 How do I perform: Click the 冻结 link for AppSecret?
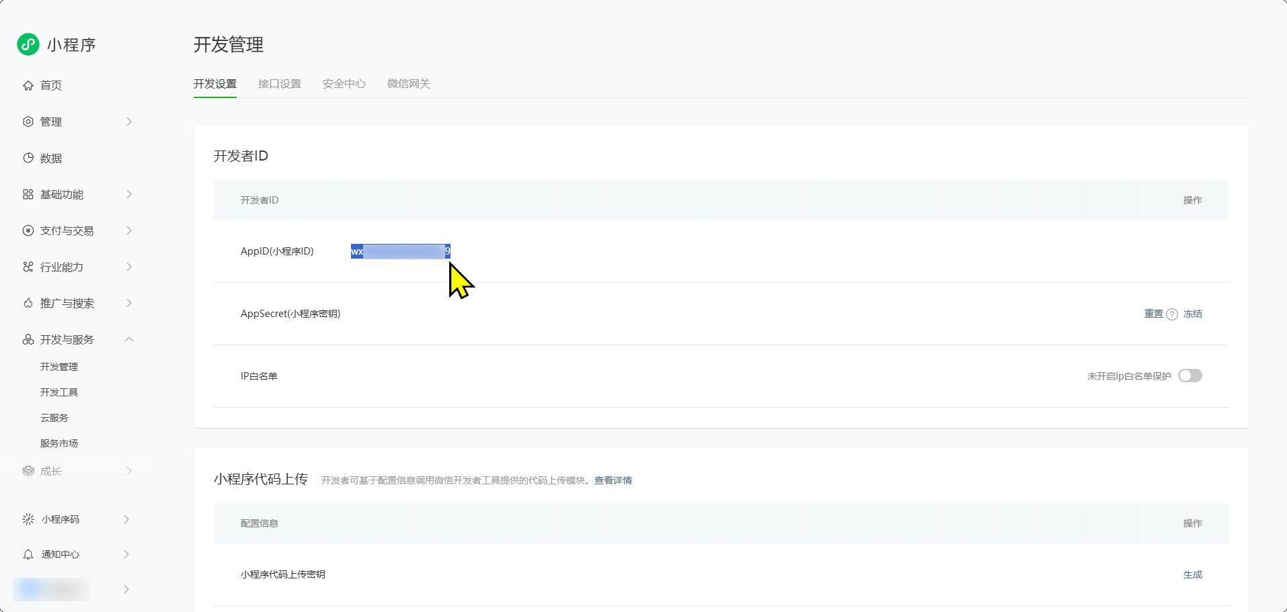click(x=1192, y=314)
